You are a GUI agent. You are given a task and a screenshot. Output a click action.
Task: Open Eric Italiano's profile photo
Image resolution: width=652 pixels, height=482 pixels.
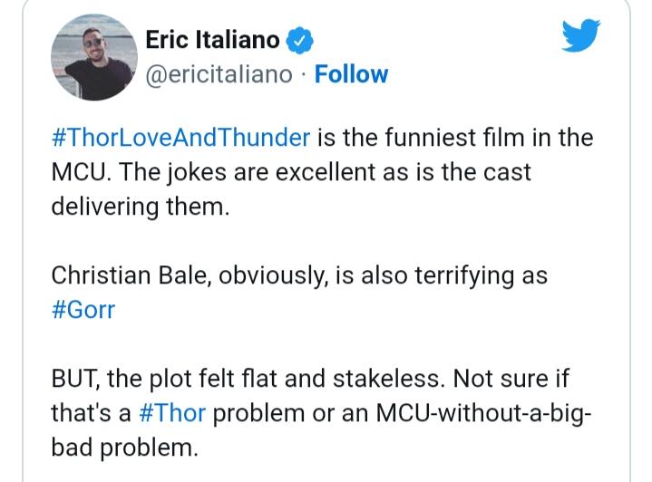pyautogui.click(x=94, y=57)
